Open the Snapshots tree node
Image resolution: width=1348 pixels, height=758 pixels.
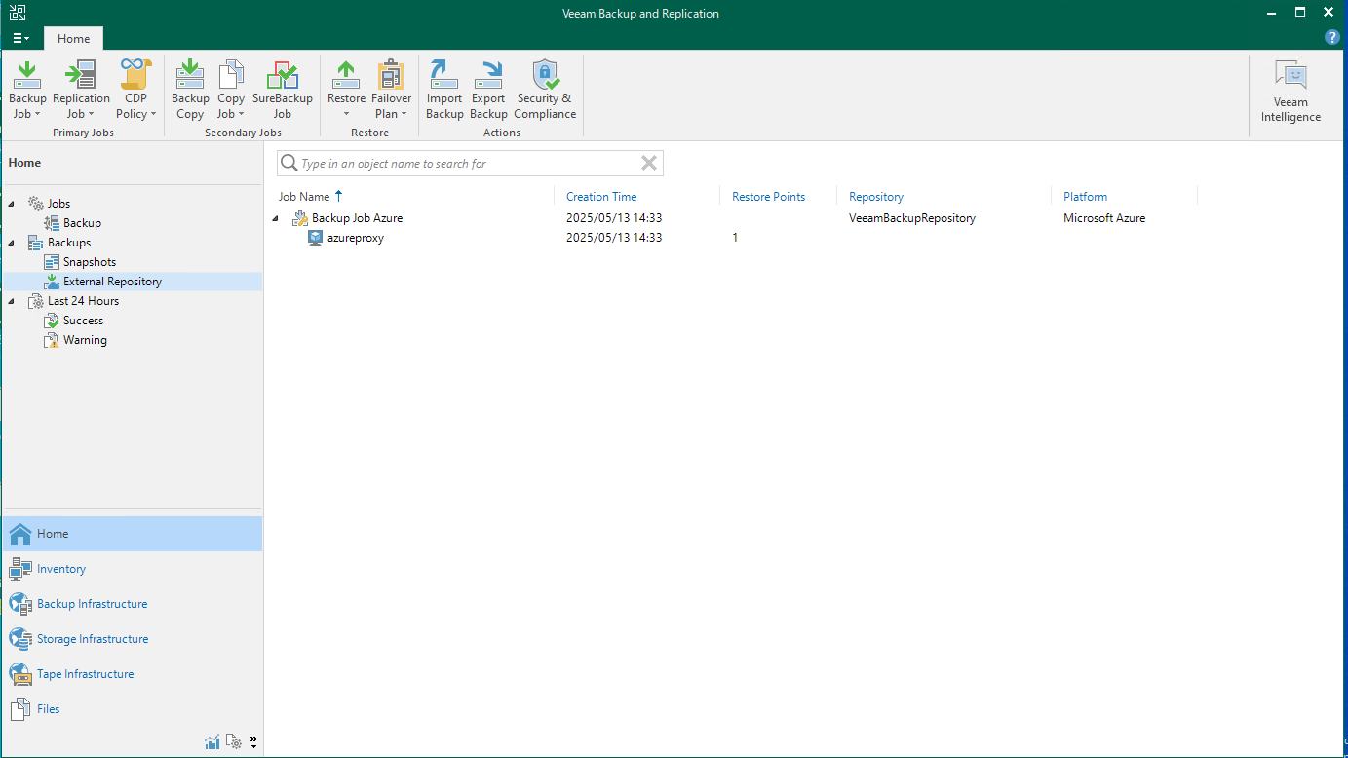click(x=89, y=262)
